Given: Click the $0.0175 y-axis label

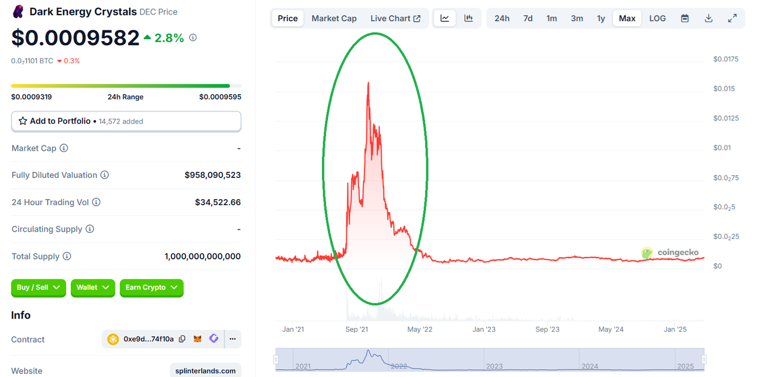Looking at the screenshot, I should pyautogui.click(x=725, y=59).
